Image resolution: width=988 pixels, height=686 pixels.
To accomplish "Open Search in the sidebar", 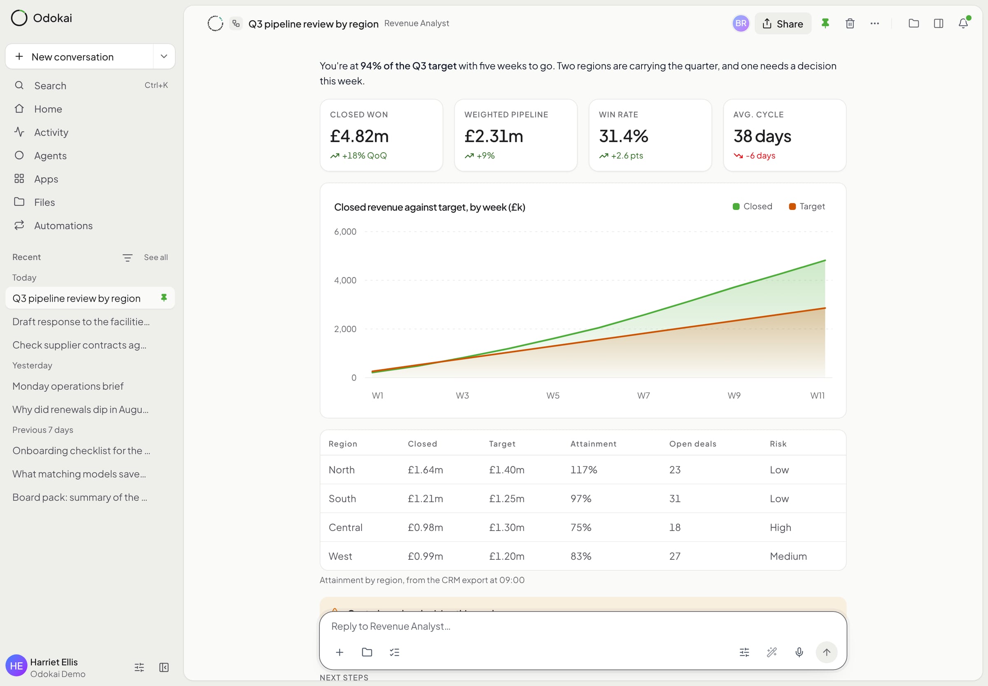I will (90, 86).
